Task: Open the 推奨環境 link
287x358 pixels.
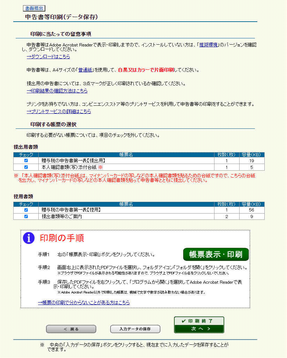Action: pyautogui.click(x=208, y=45)
